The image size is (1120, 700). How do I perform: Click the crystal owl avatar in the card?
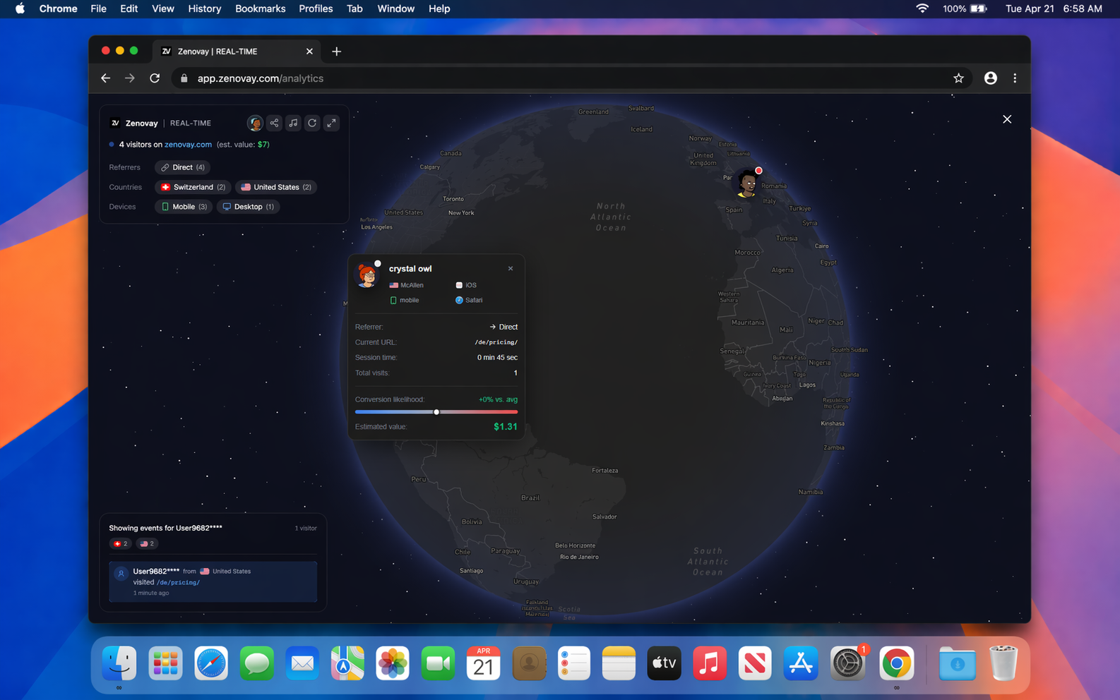coord(367,274)
